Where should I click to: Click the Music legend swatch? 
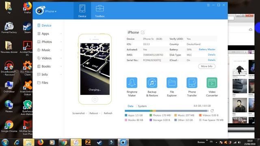(x=175, y=115)
